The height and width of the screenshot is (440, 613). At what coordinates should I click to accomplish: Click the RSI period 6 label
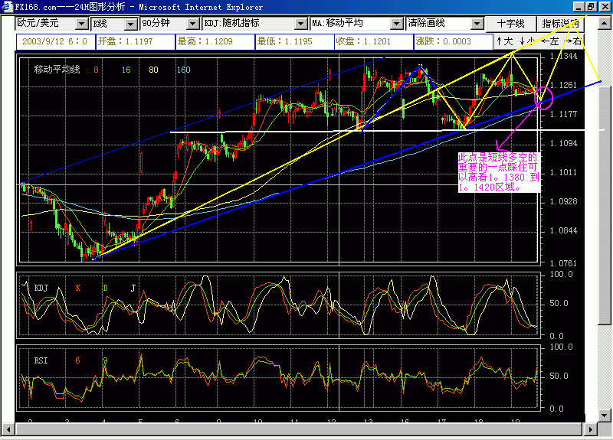point(77,360)
